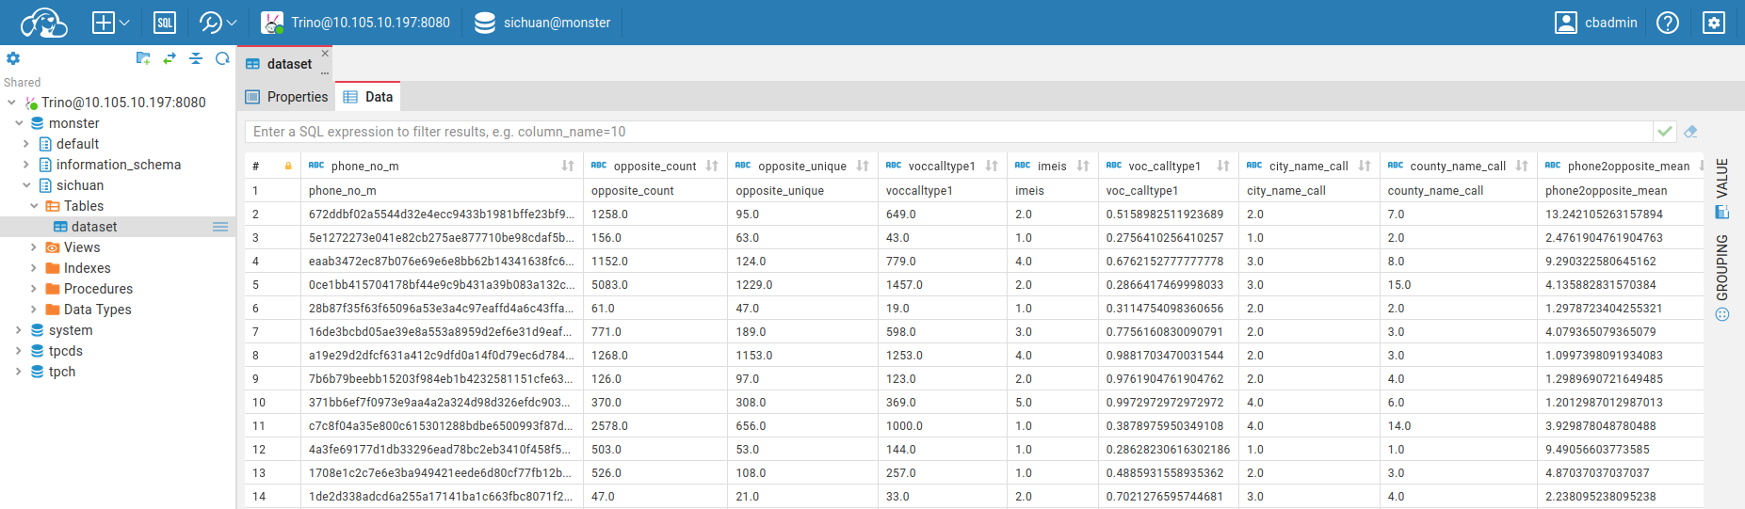Clear the filter with eraser icon

pyautogui.click(x=1690, y=132)
